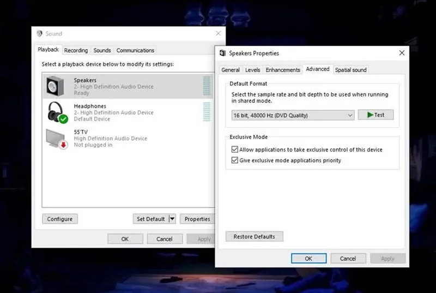Open the Levels tab
The image size is (436, 293).
coord(252,70)
